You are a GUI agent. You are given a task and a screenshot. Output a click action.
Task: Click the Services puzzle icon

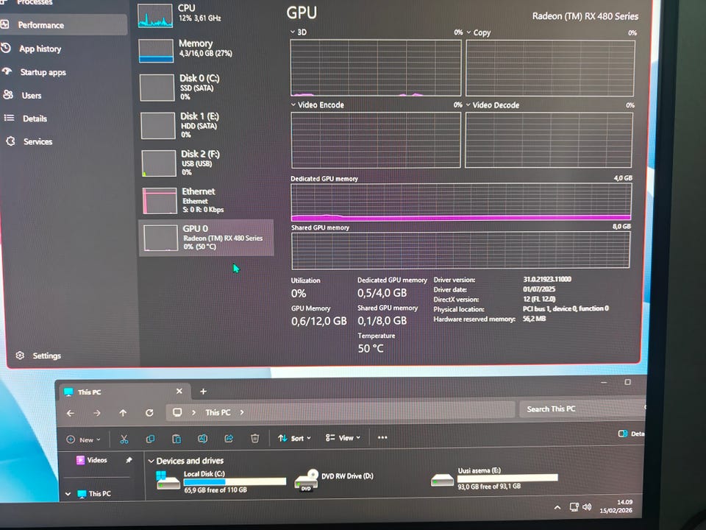pos(10,141)
